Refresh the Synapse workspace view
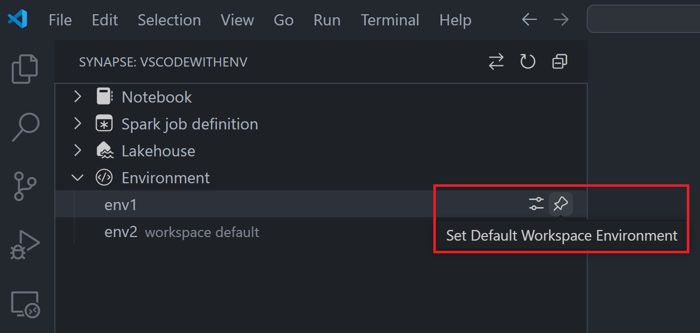700x333 pixels. click(527, 61)
